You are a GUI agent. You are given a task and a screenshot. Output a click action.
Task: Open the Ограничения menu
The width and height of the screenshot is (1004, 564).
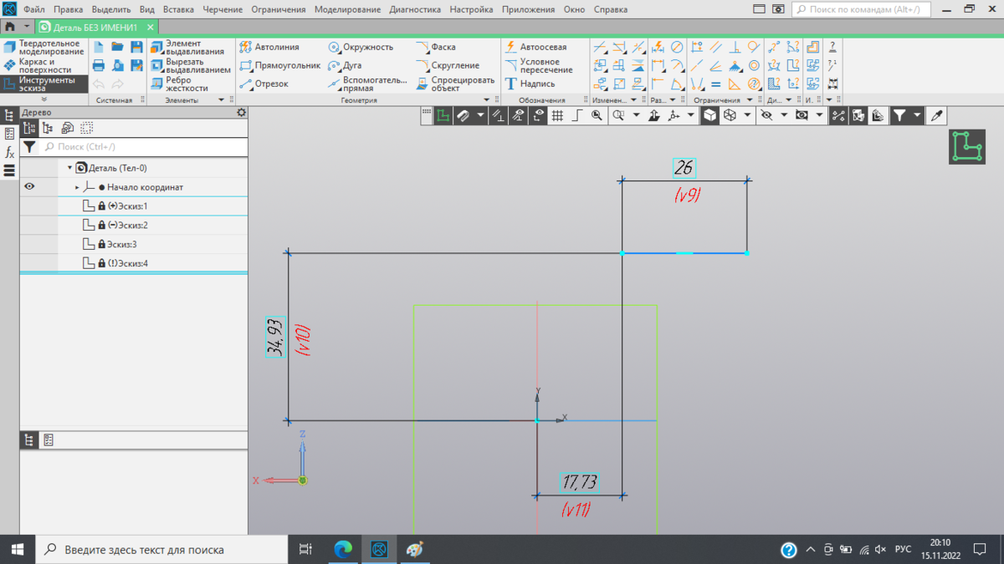coord(278,9)
